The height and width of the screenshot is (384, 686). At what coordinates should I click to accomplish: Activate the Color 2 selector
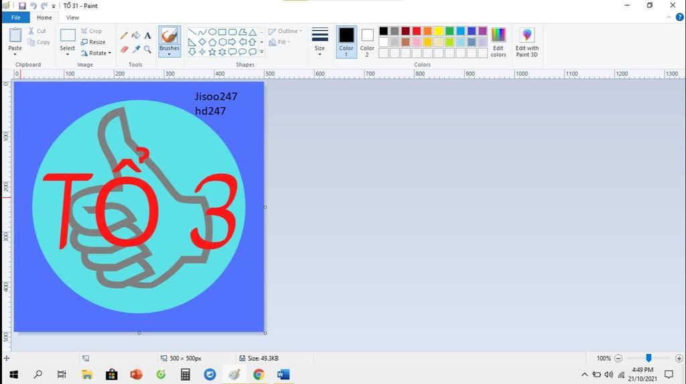click(367, 42)
